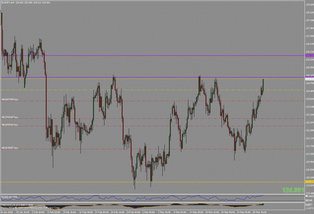Image resolution: width=314 pixels, height=214 pixels.
Task: Click the latest green candle on the chart
Action: (263, 85)
